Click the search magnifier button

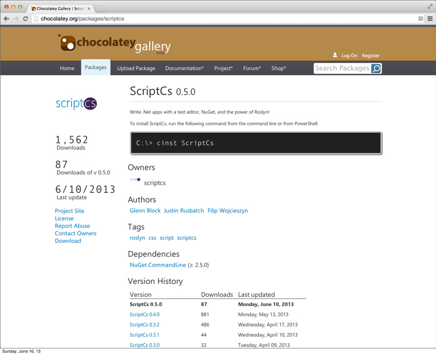pos(376,68)
